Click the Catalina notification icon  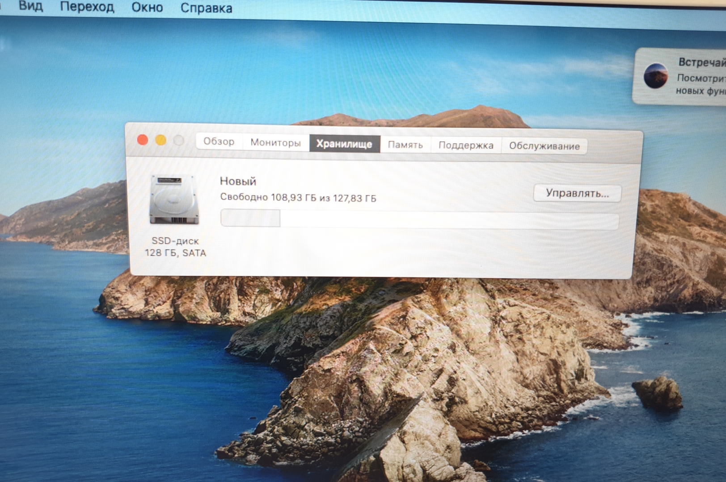[x=656, y=76]
